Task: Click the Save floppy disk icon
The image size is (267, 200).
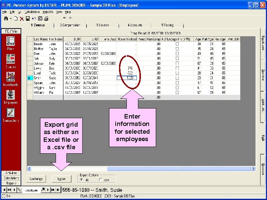Action: tap(28, 18)
